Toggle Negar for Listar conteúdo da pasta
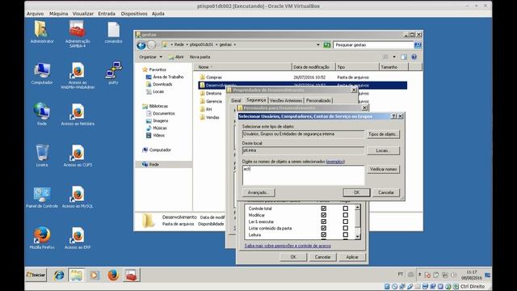The image size is (517, 291). (345, 228)
